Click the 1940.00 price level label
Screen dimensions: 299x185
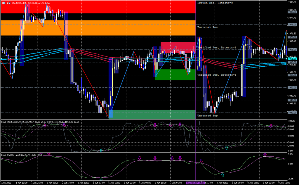pyautogui.click(x=292, y=113)
